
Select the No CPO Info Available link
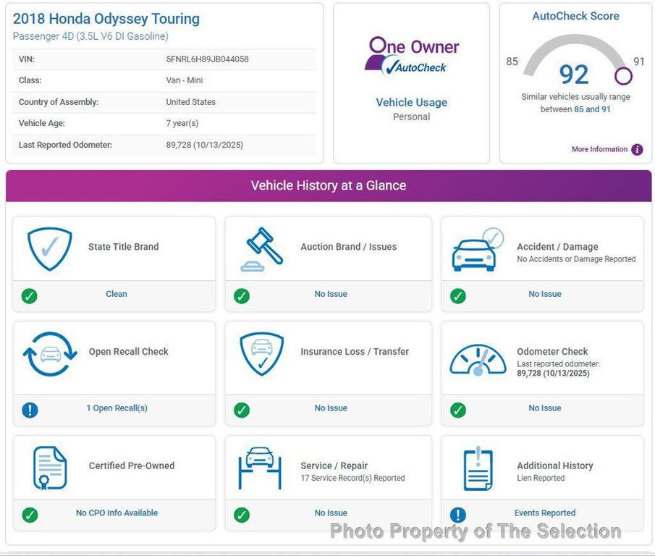(x=117, y=513)
